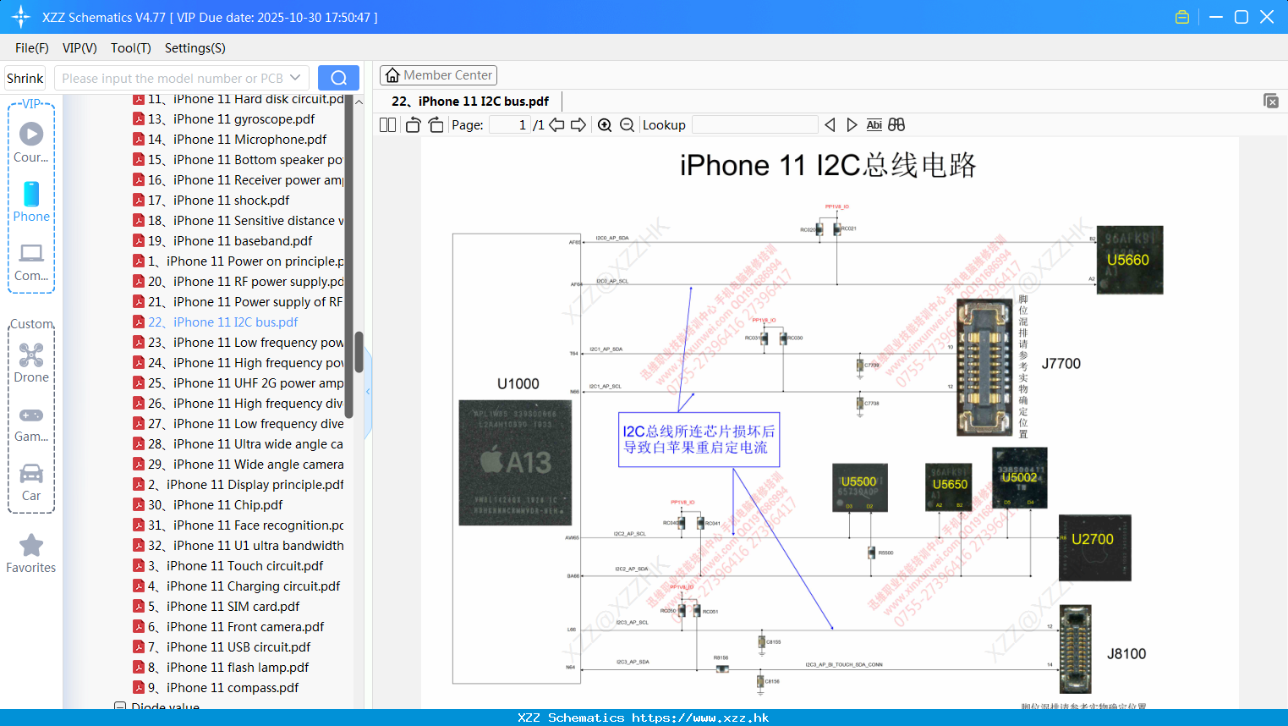Collapse the Diode value tree node
Viewport: 1288px width, 726px height.
pyautogui.click(x=120, y=707)
